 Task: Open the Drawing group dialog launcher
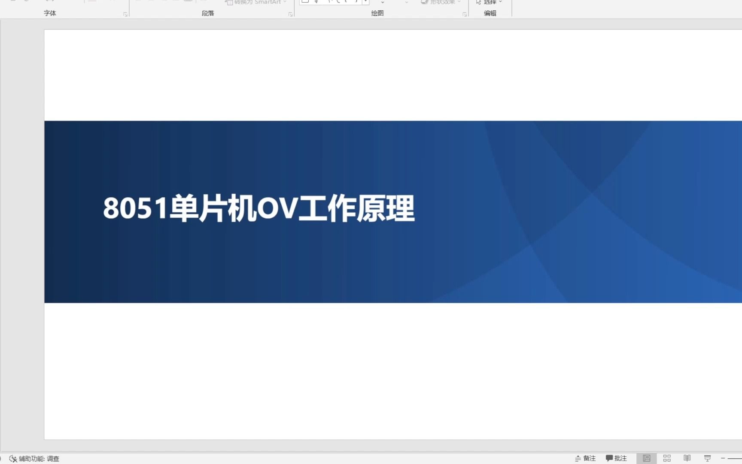click(x=465, y=14)
